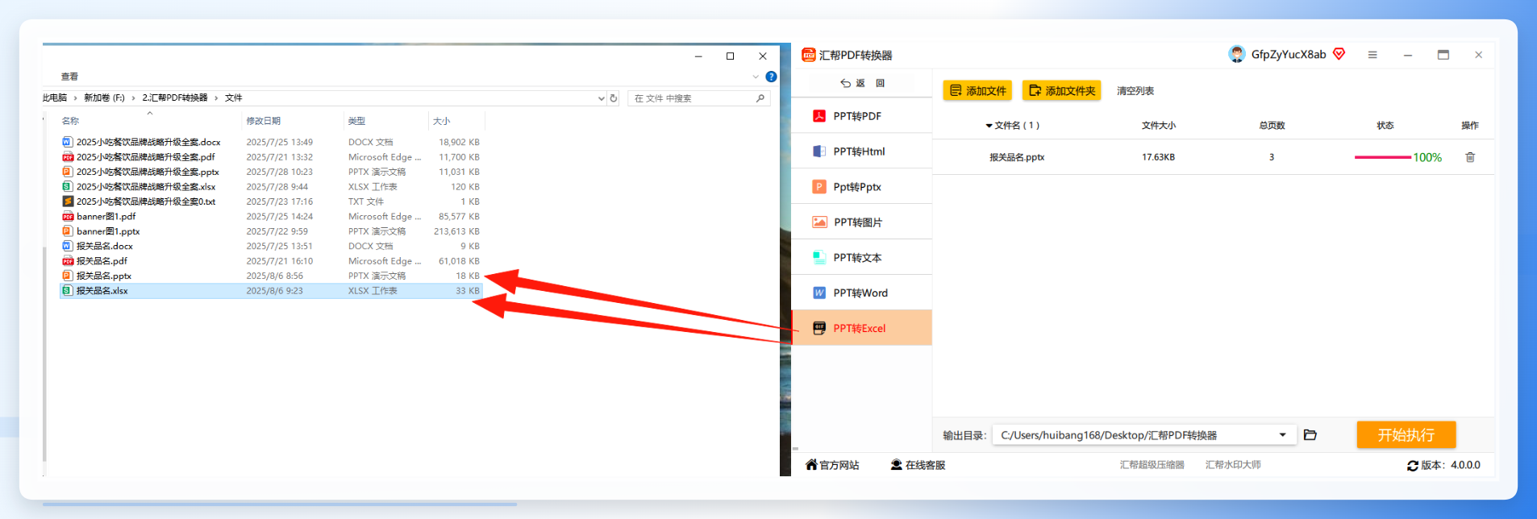Screen dimensions: 1537x519
Task: Open 汇帮水印大师 link
Action: coord(1233,465)
